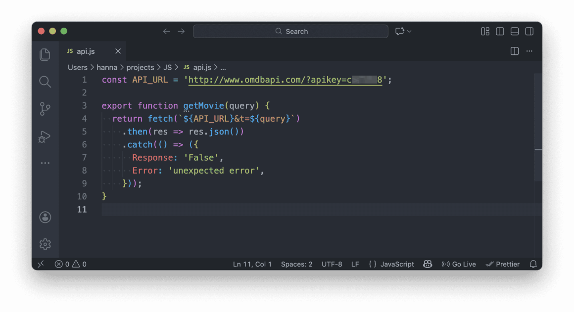The image size is (574, 312).
Task: Open the Source Control view
Action: (x=45, y=109)
